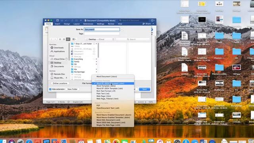The width and height of the screenshot is (254, 143).
Task: Select the Signature form.docx desktop file
Action: point(185,38)
